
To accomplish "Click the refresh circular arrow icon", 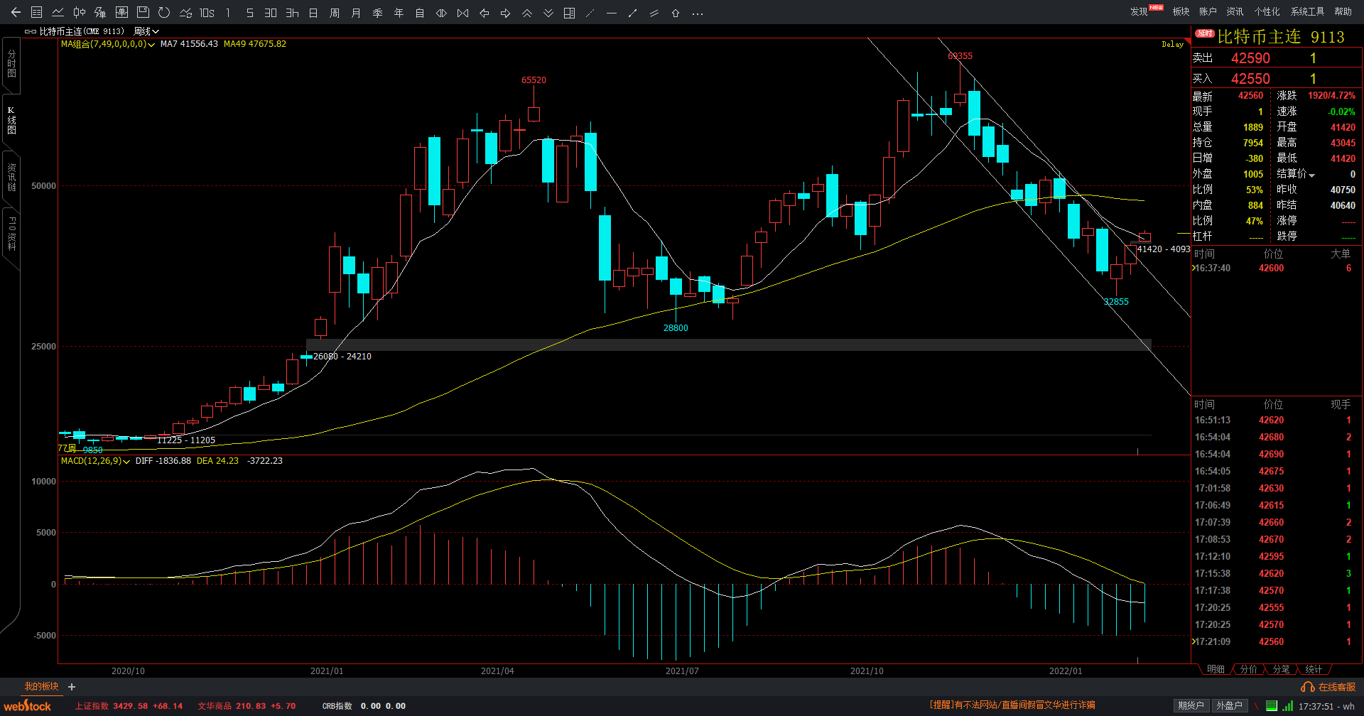I will [x=164, y=13].
